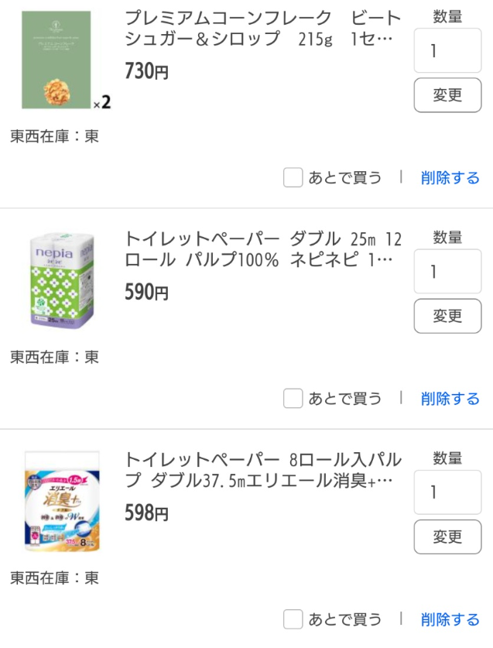Delete the cornflakes item with 削除する

[x=450, y=178]
